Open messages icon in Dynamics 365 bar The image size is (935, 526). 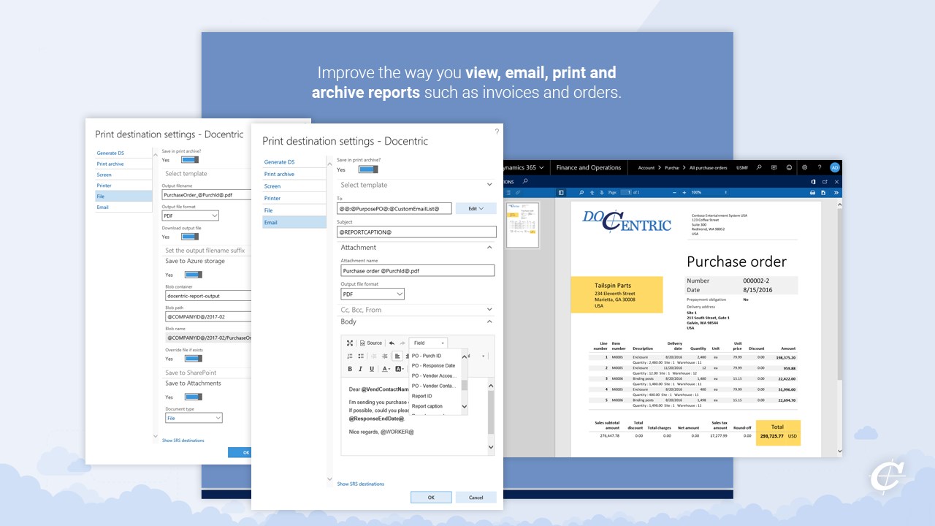click(x=774, y=167)
